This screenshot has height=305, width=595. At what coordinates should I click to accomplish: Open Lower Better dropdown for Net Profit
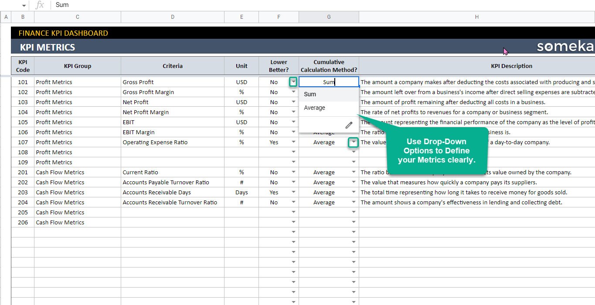[293, 102]
